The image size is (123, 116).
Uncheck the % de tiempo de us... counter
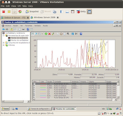(34, 92)
